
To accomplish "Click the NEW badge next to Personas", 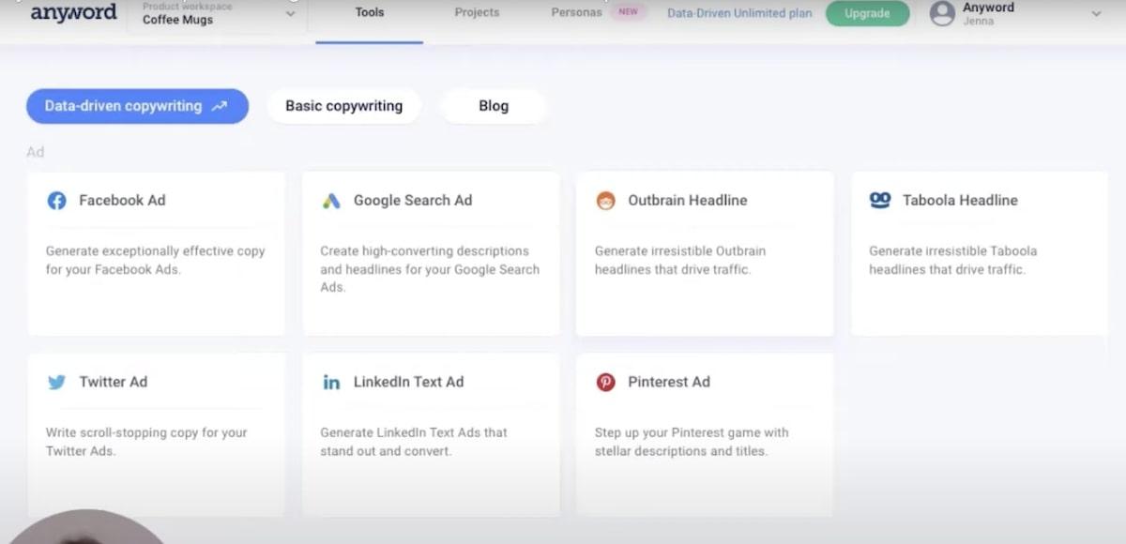I will pos(628,13).
